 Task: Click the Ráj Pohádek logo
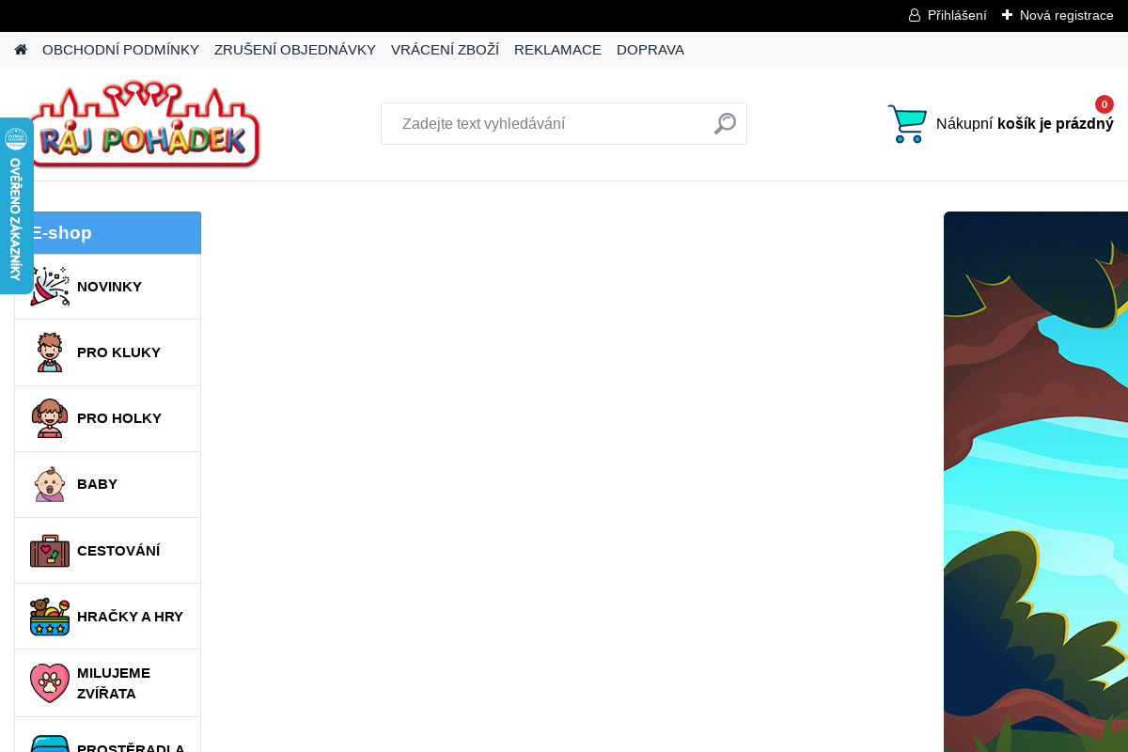[x=145, y=124]
